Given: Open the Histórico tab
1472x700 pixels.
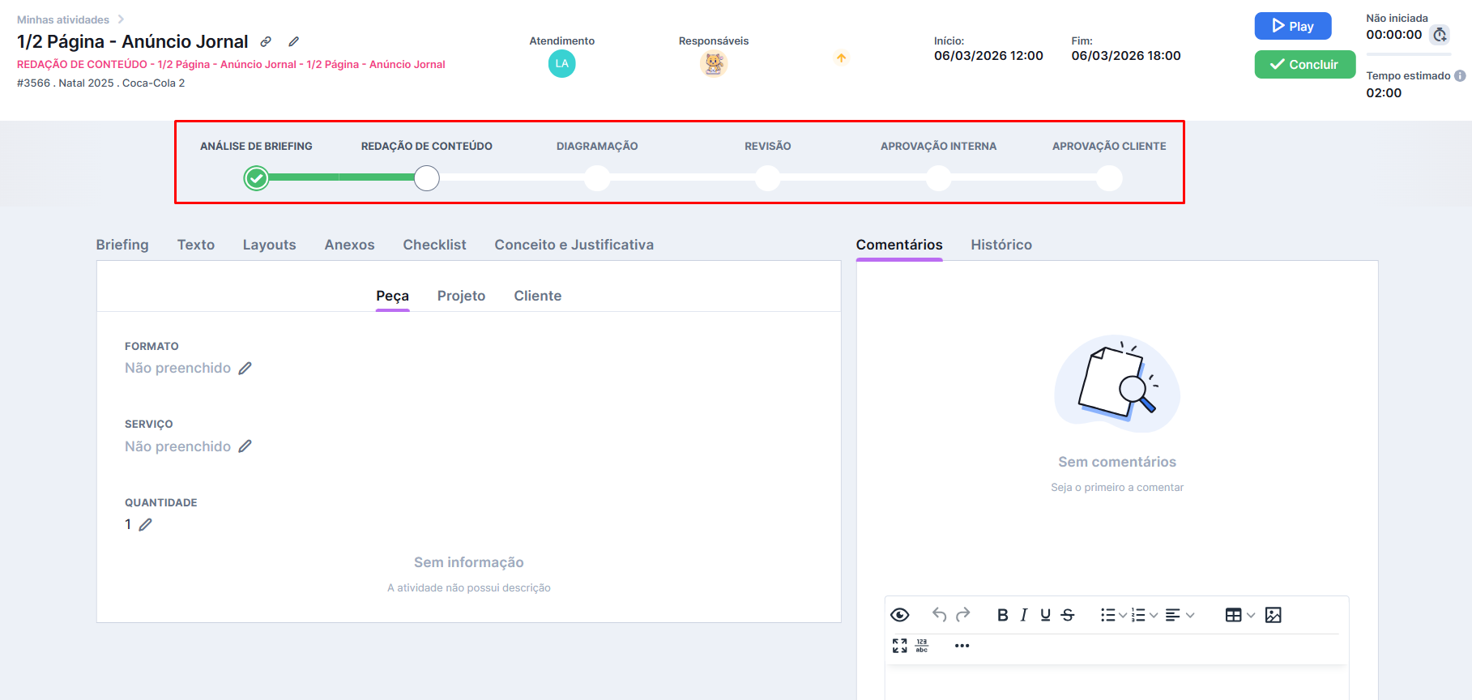Looking at the screenshot, I should click(x=1001, y=245).
